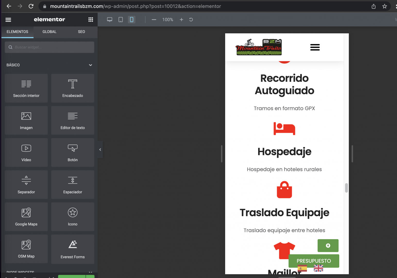The width and height of the screenshot is (397, 278).
Task: Select the Google Maps widget
Action: coord(26,217)
